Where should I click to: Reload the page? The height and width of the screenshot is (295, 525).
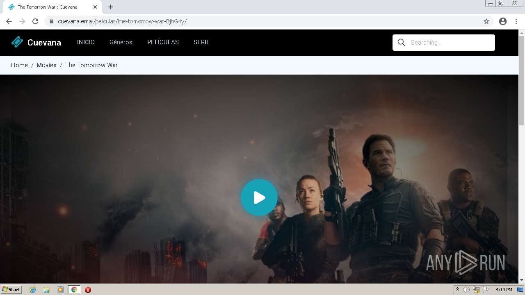click(35, 21)
